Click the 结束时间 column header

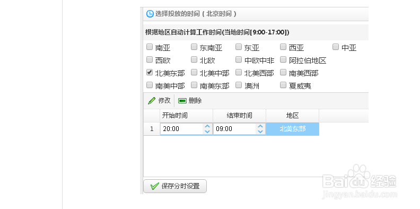pyautogui.click(x=240, y=116)
